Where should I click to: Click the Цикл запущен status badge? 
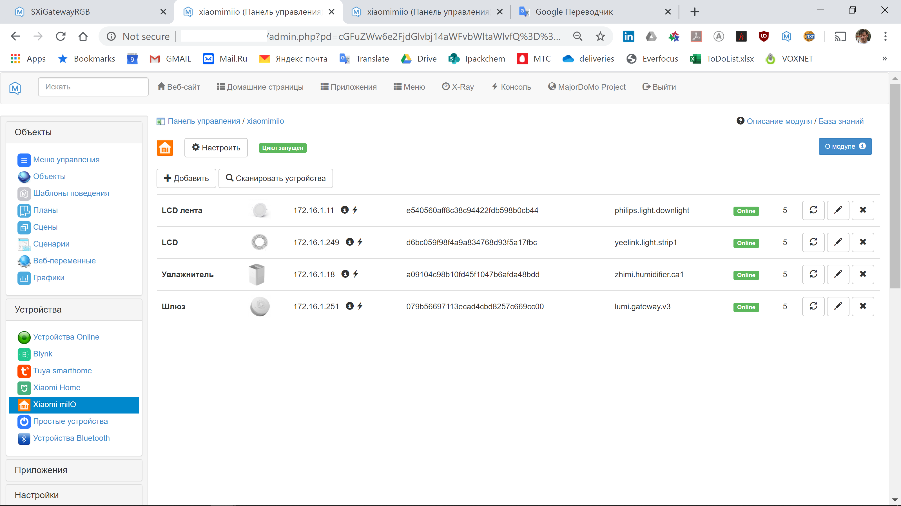[x=282, y=148]
